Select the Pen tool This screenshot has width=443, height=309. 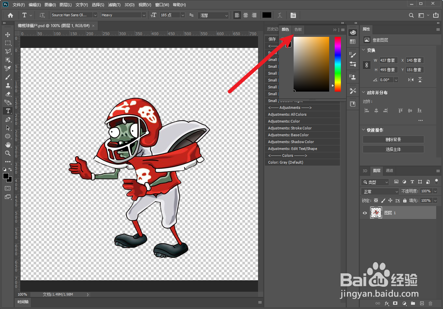[x=8, y=120]
